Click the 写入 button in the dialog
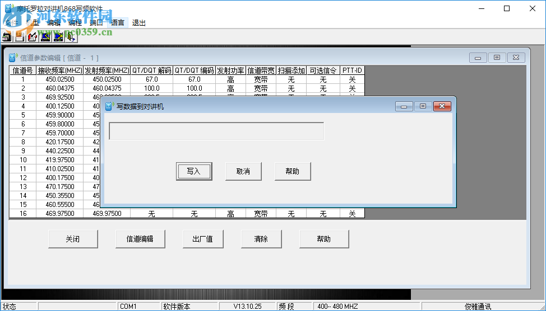The height and width of the screenshot is (311, 546). point(194,171)
